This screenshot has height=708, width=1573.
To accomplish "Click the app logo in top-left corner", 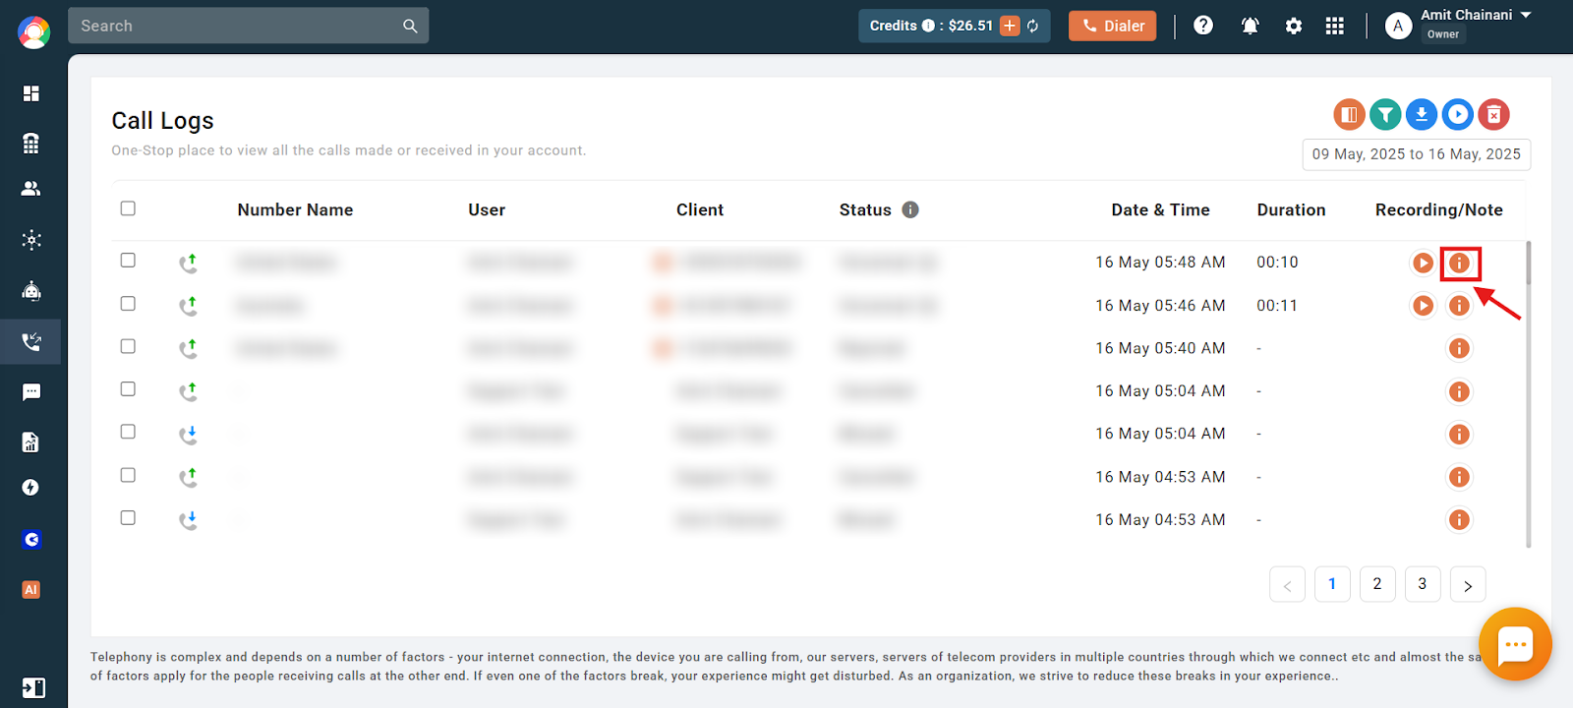I will [33, 32].
